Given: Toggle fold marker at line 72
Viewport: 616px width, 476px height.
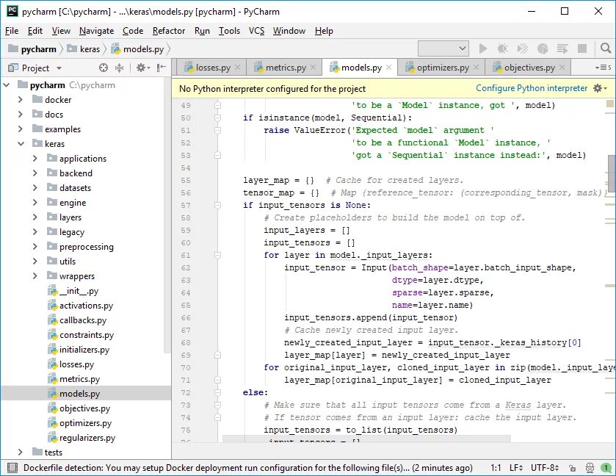Looking at the screenshot, I should (x=217, y=393).
